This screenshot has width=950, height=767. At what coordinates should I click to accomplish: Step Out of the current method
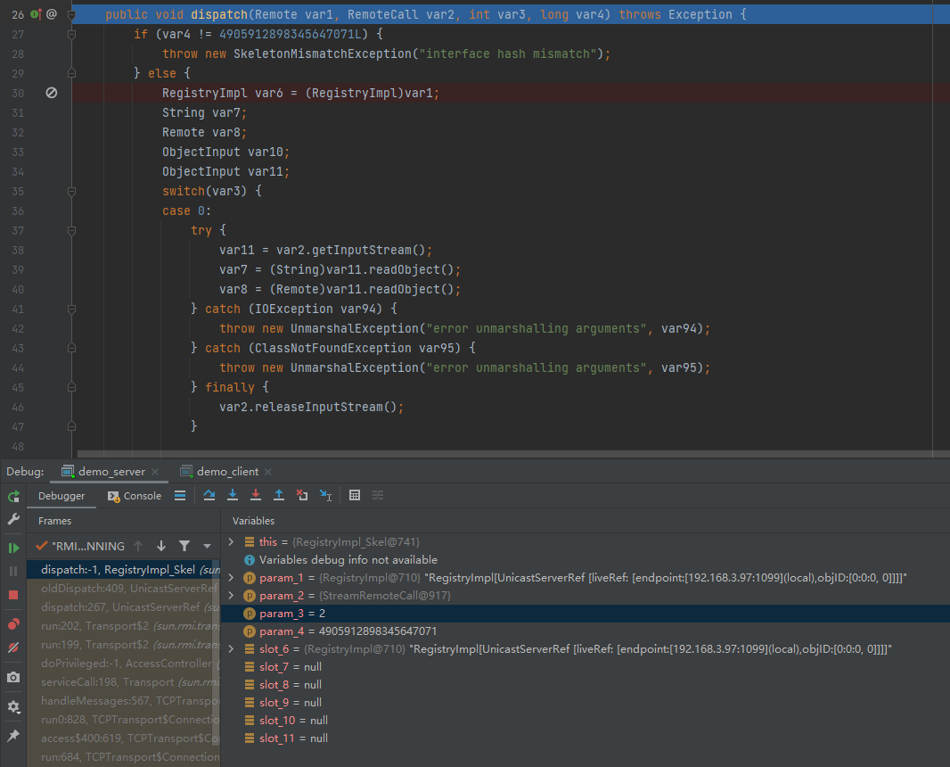(279, 495)
